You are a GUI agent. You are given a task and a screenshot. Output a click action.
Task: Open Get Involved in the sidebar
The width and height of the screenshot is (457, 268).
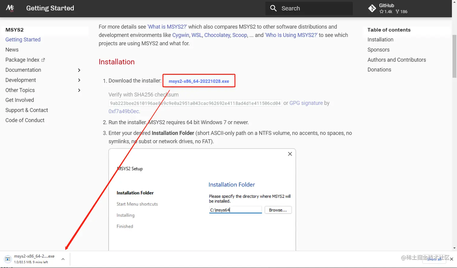point(20,100)
